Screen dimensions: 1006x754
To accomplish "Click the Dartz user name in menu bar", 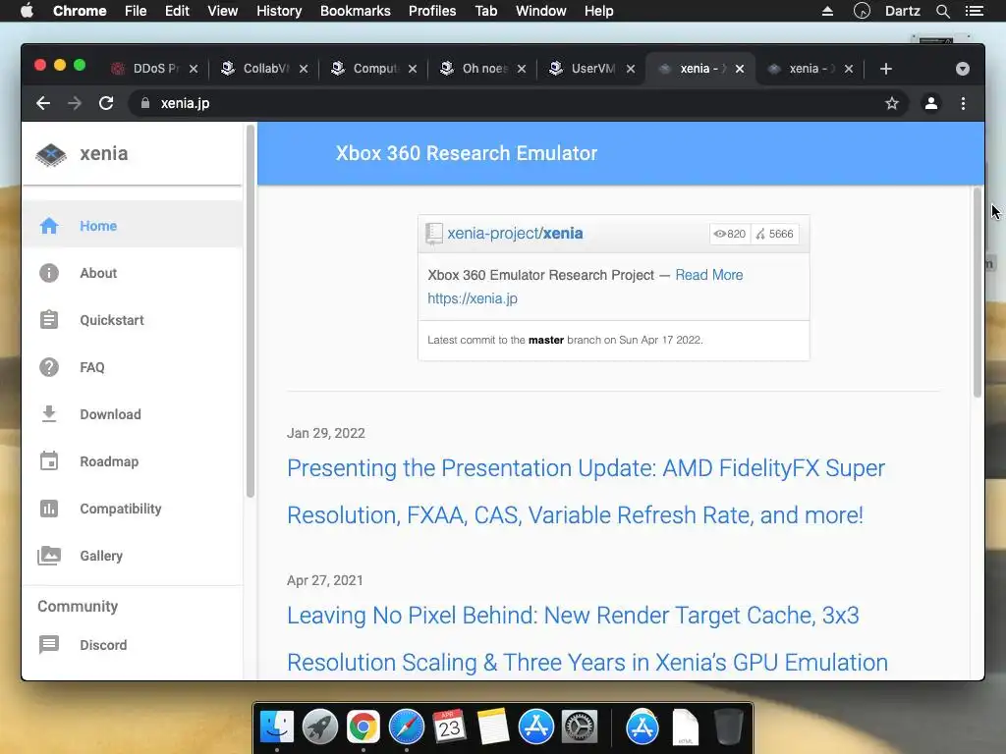I will [902, 11].
